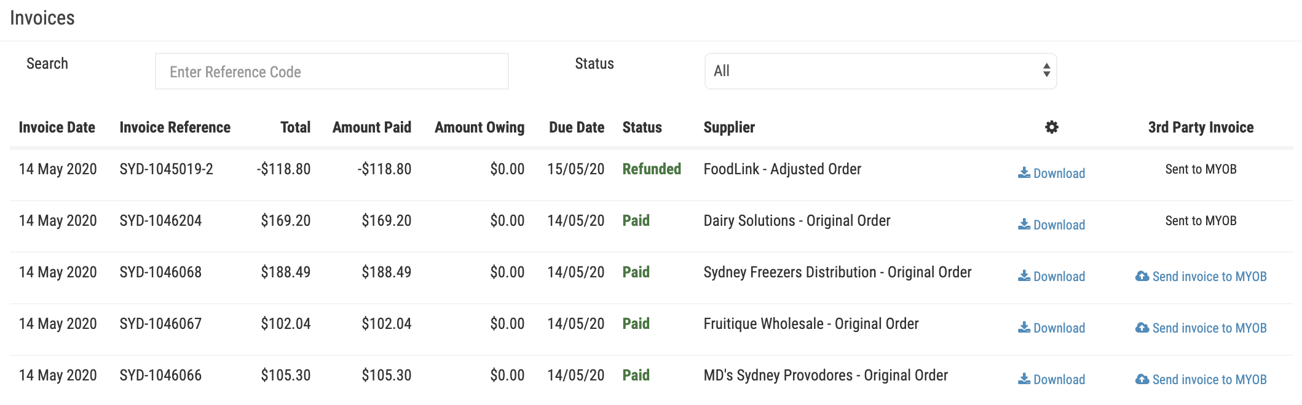Click the Supplier column header
This screenshot has width=1302, height=405.
pos(729,127)
